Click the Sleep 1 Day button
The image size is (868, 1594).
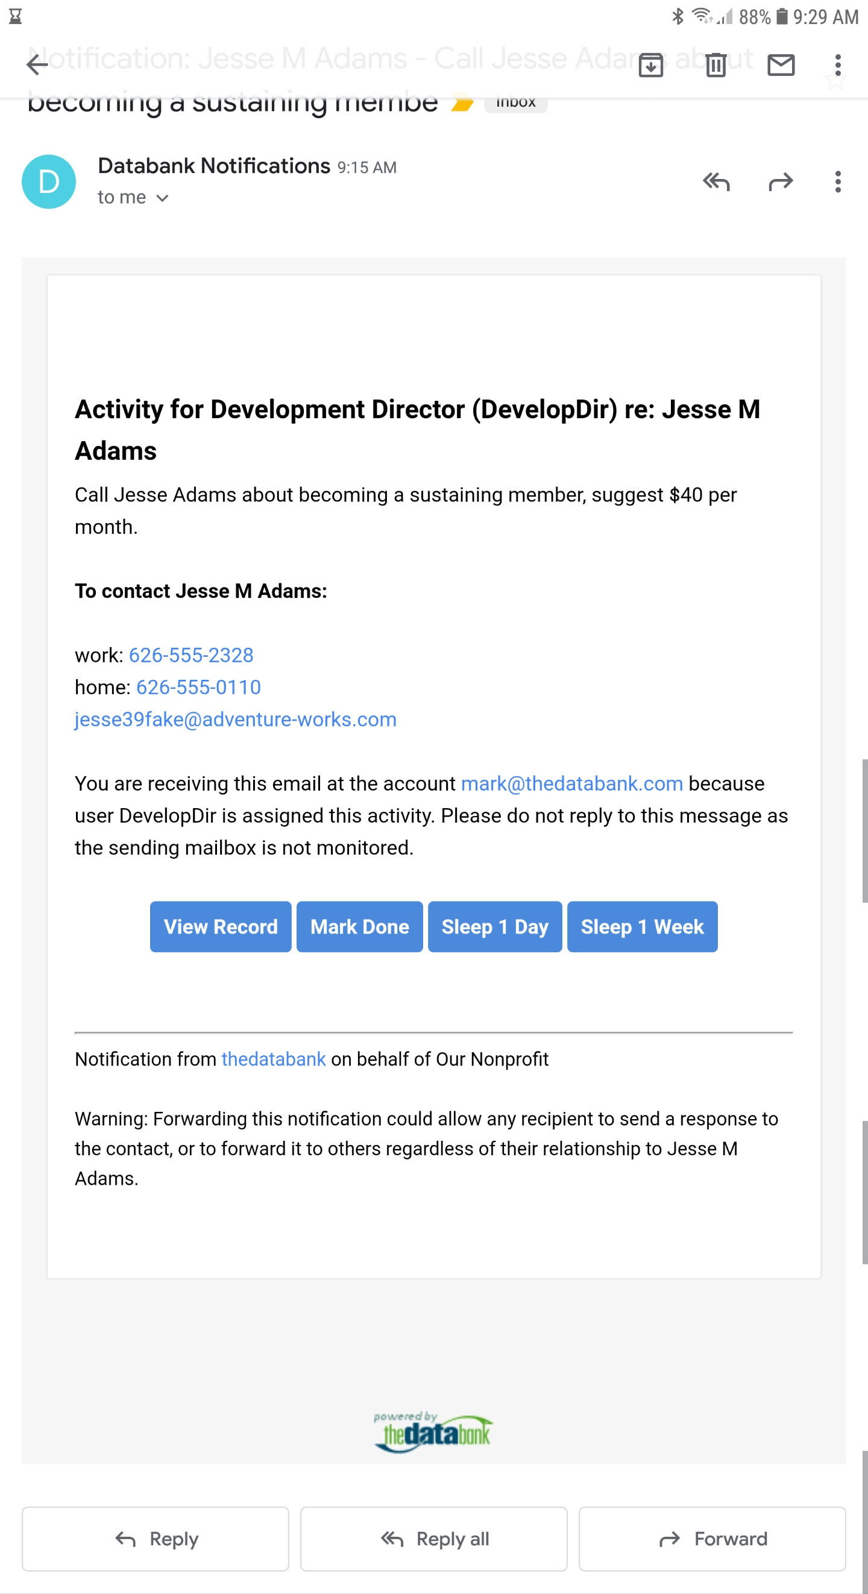click(495, 926)
